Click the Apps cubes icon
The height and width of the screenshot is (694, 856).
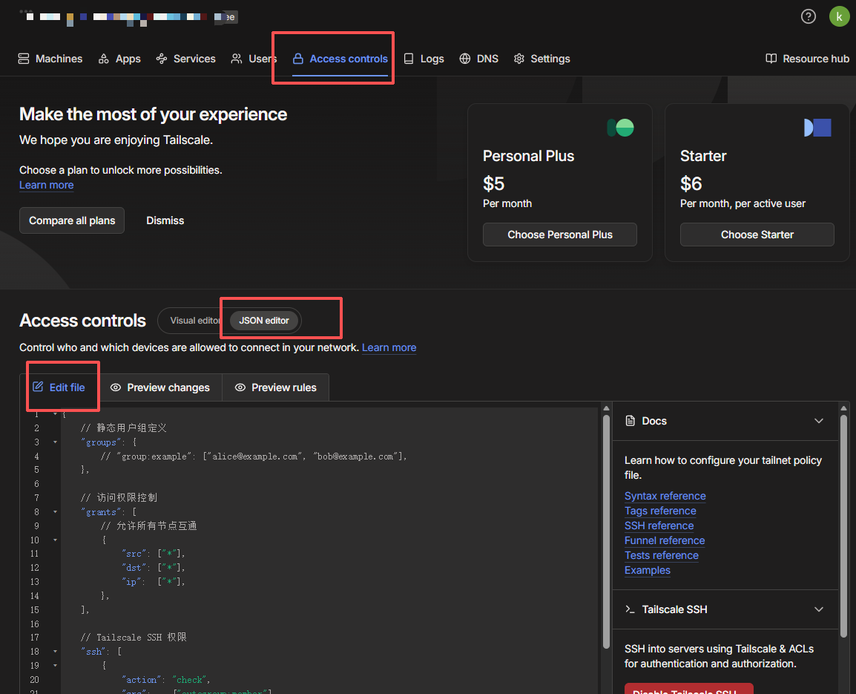click(x=104, y=59)
